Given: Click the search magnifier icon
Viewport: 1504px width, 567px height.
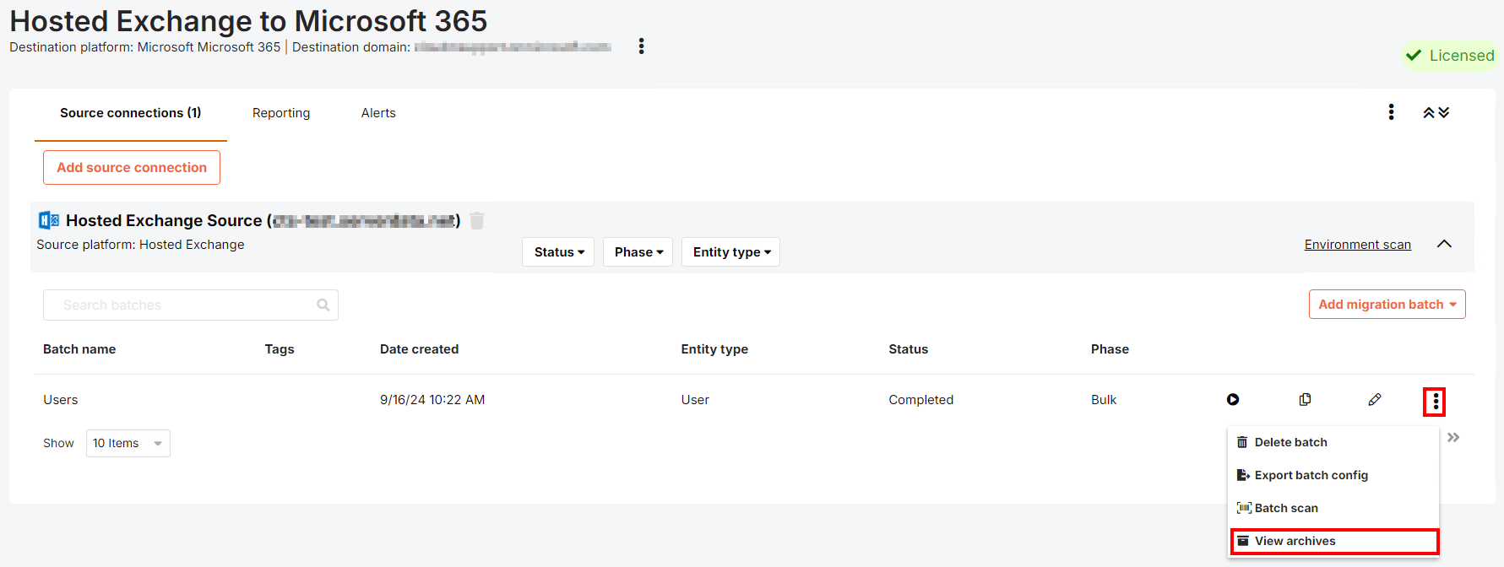Looking at the screenshot, I should [x=323, y=305].
